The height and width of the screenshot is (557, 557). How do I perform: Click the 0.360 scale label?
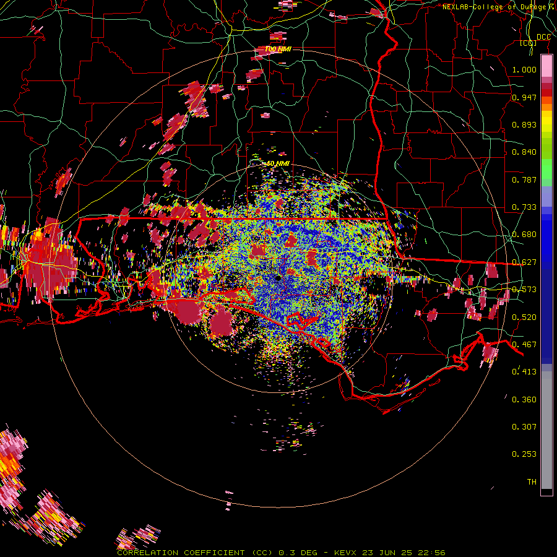pos(524,400)
